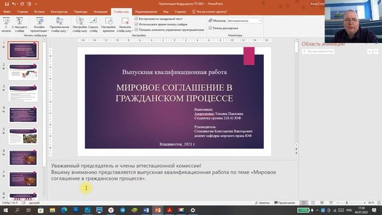Select slide 1 thumbnail
The height and width of the screenshot is (215, 382).
tap(23, 50)
